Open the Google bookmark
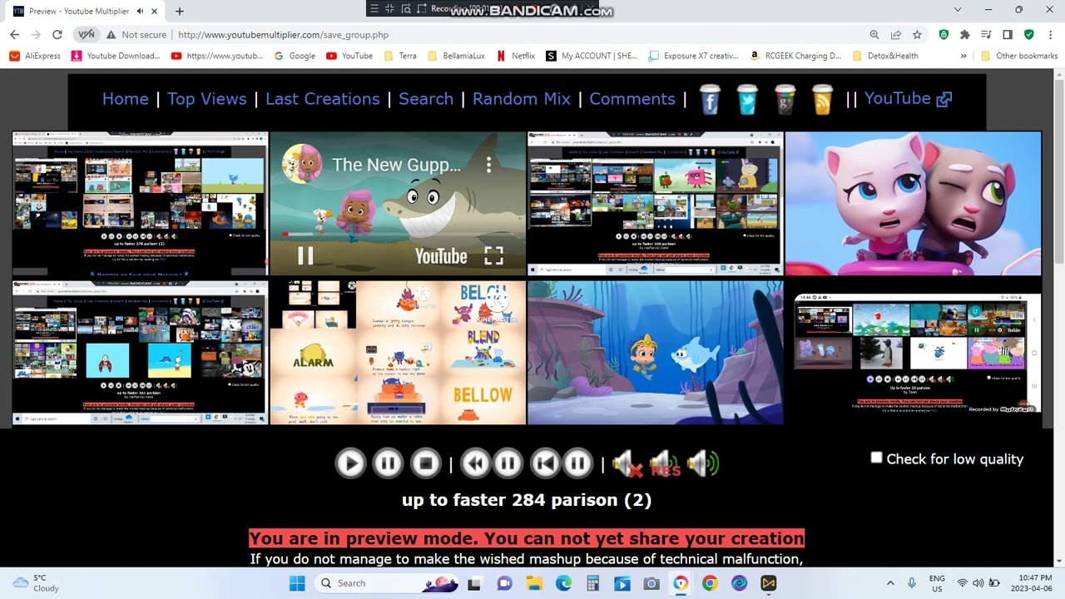This screenshot has width=1065, height=599. point(295,56)
